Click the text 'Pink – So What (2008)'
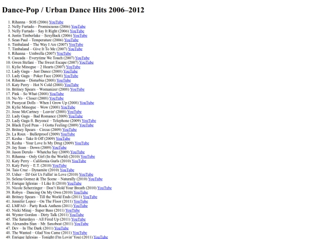The width and height of the screenshot is (318, 239). [30, 94]
